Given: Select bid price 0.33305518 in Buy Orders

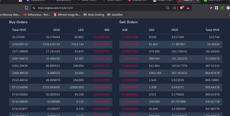Looking at the screenshot, I should 102,37.
